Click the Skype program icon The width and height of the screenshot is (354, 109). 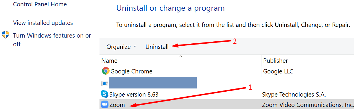pyautogui.click(x=104, y=94)
